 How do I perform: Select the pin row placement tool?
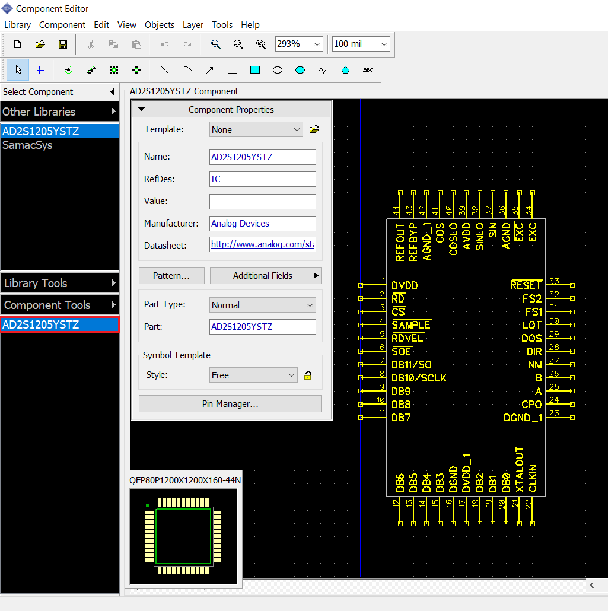pyautogui.click(x=91, y=70)
